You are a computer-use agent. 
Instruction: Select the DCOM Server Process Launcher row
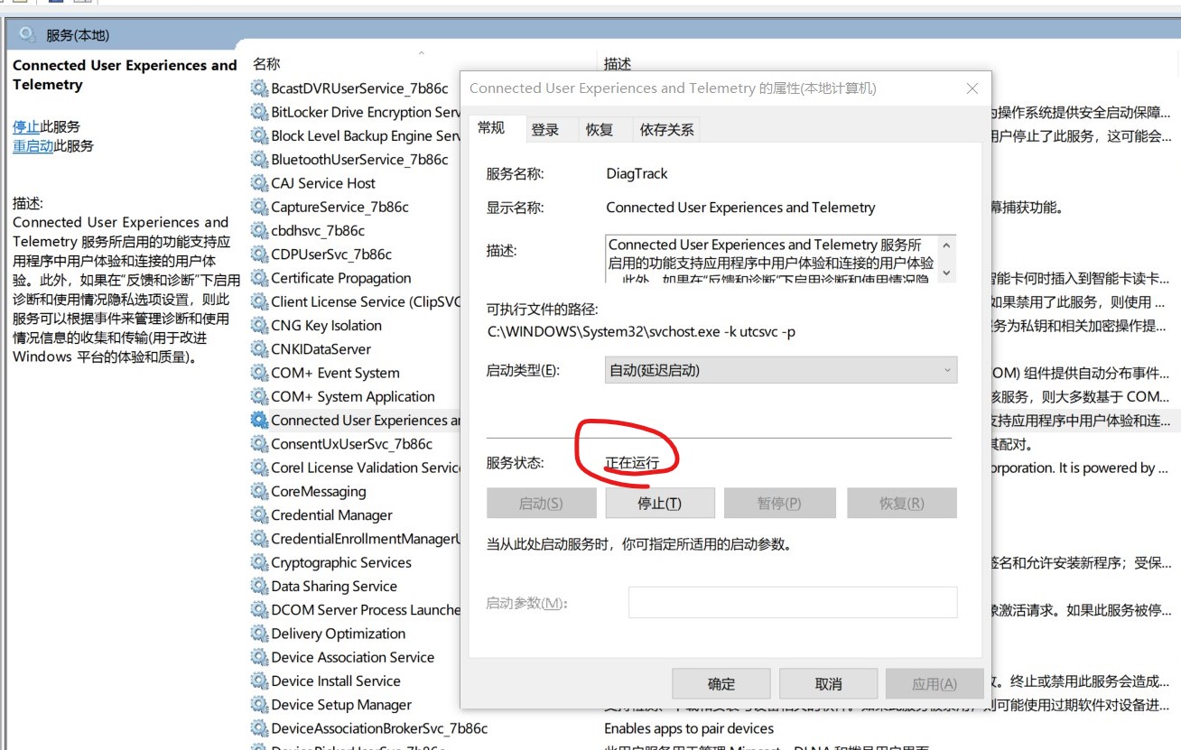[366, 609]
